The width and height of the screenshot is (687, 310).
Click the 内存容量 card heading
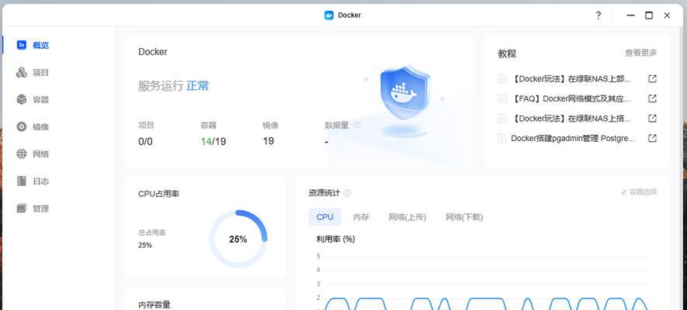pyautogui.click(x=154, y=305)
